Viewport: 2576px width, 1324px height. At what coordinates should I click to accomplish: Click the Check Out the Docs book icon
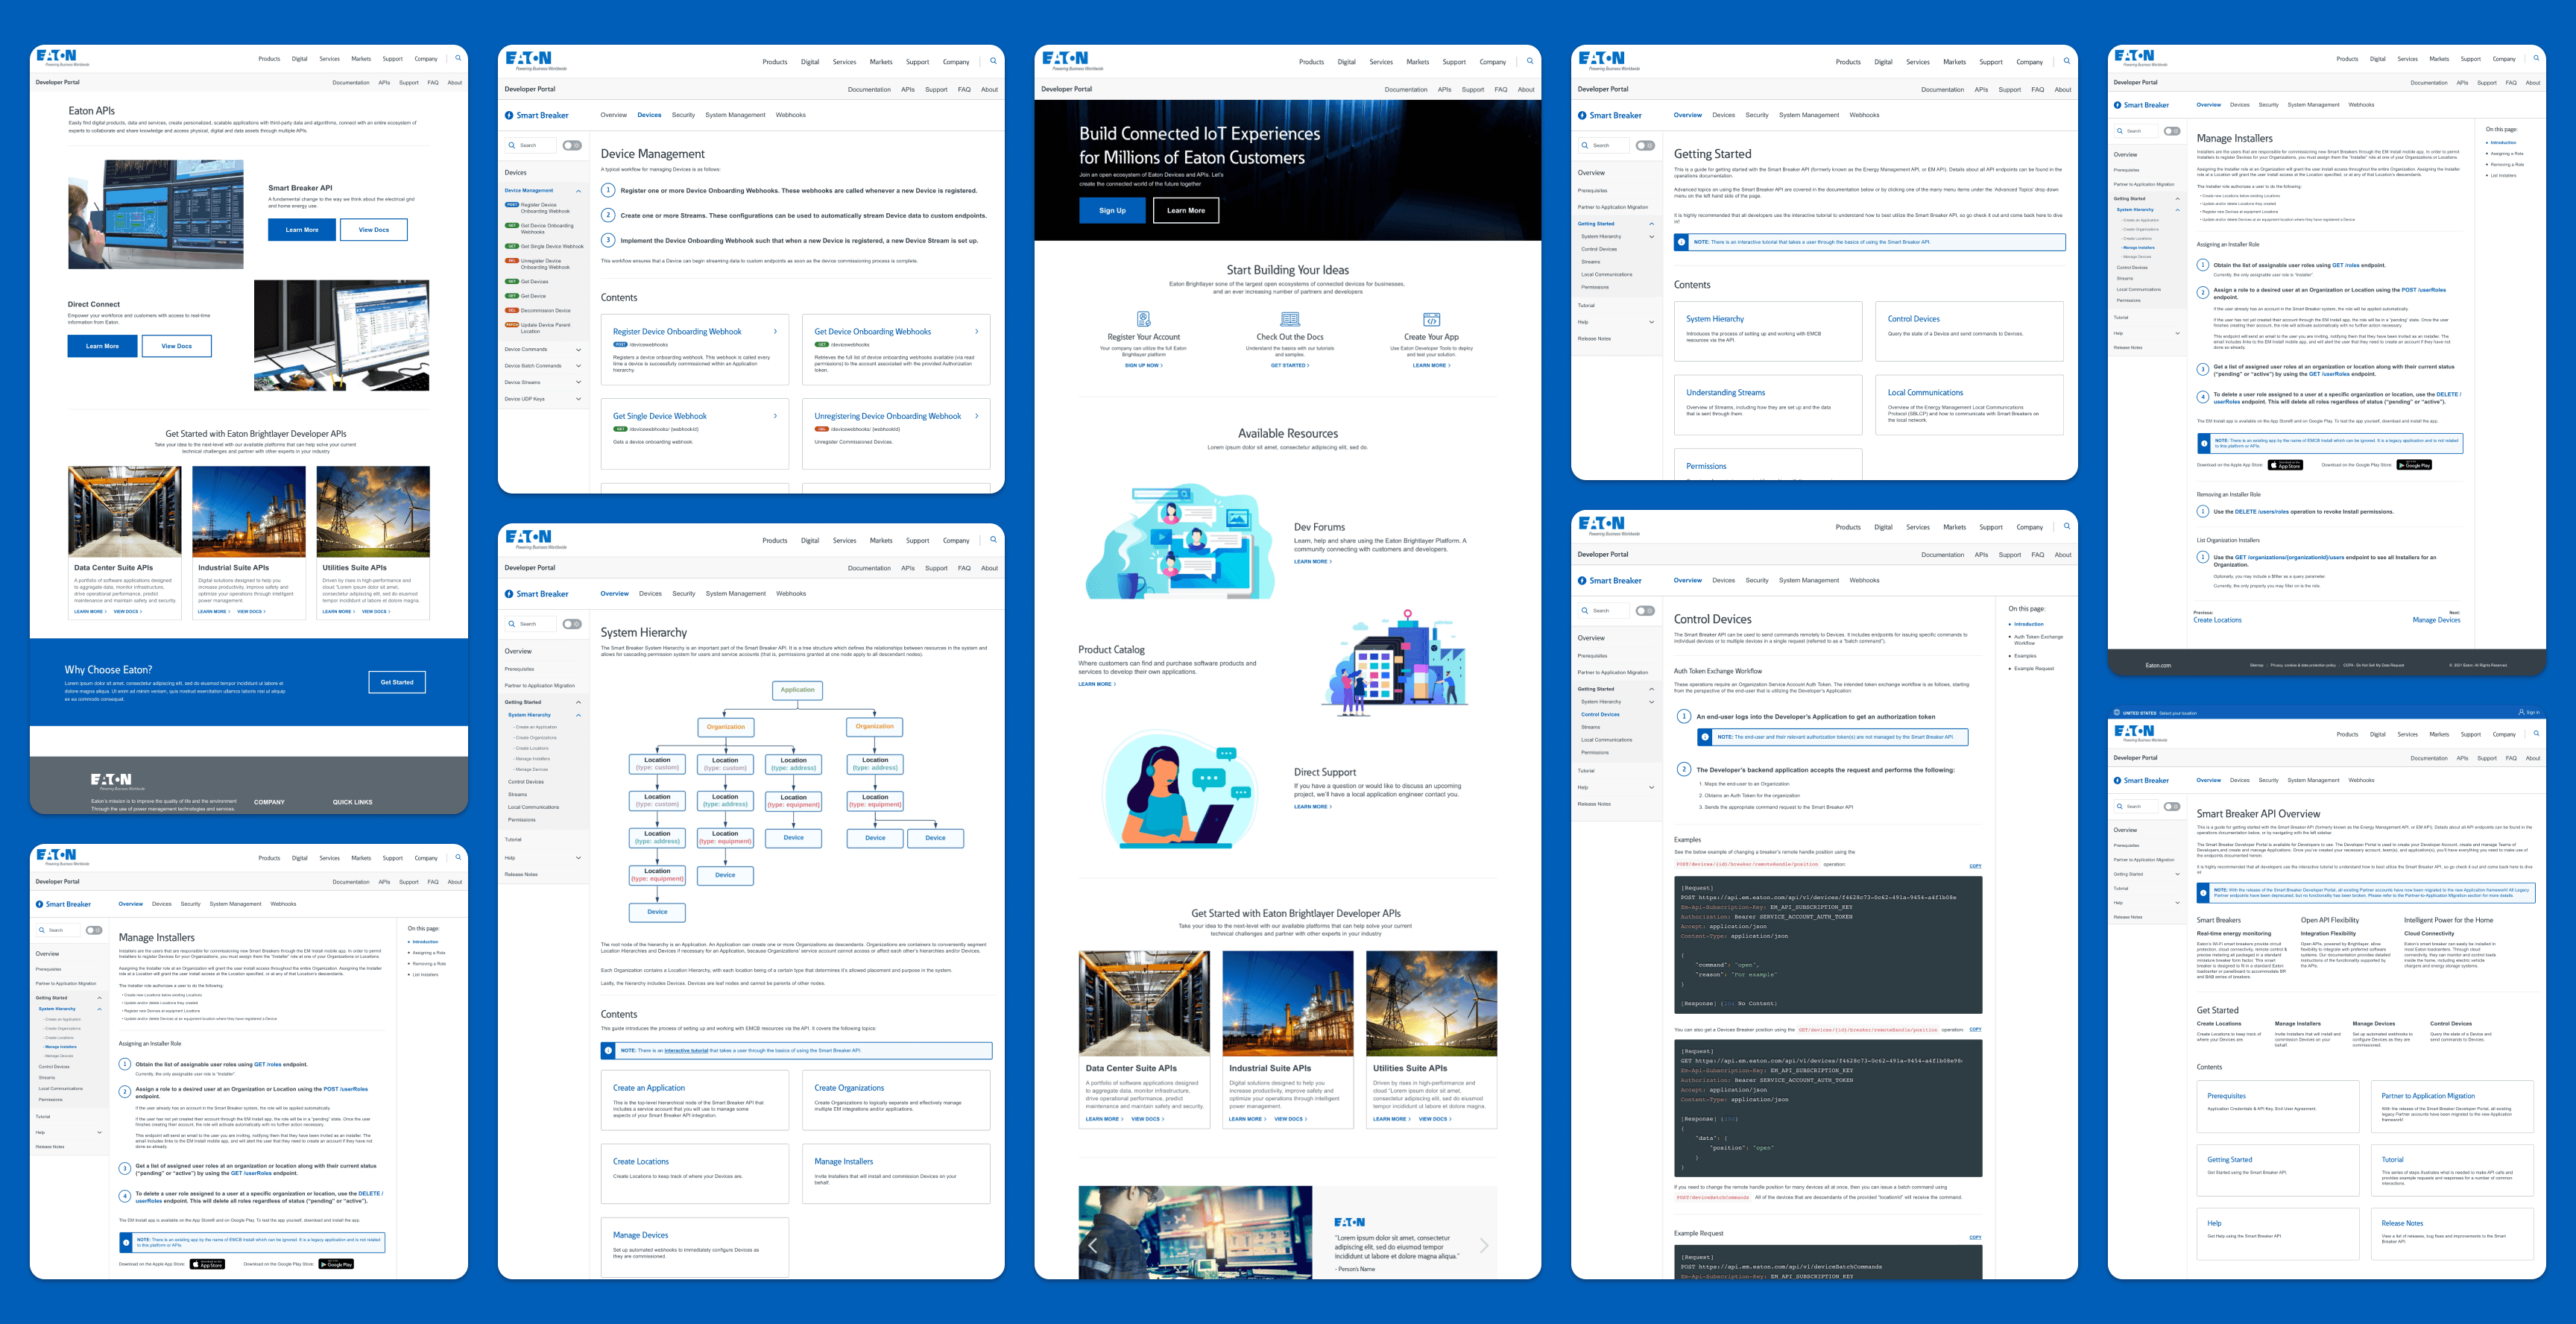tap(1289, 319)
